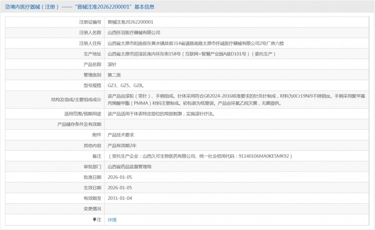Open the 详情 link
Image resolution: width=375 pixels, height=230 pixels.
point(112,220)
